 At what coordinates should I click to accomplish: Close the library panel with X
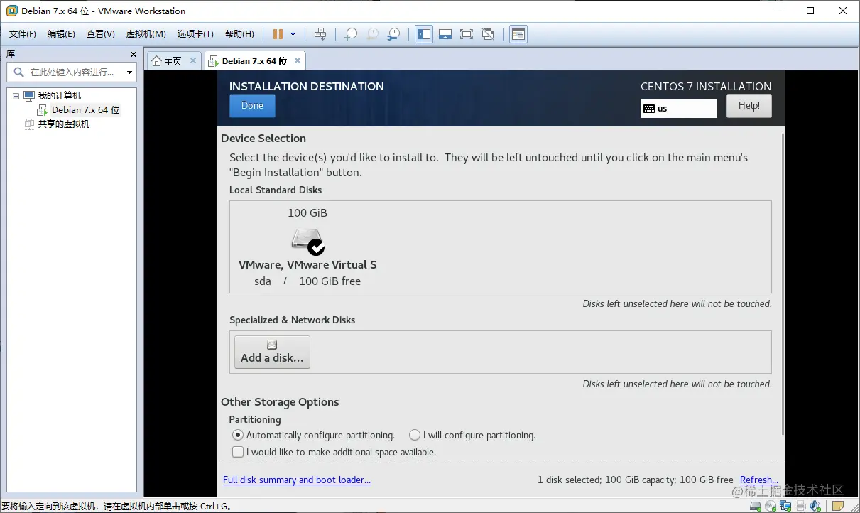click(x=133, y=54)
